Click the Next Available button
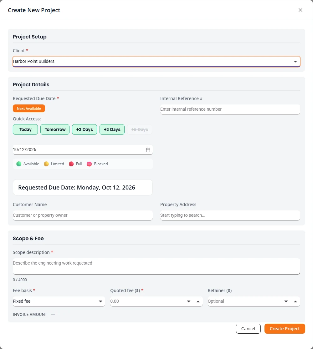This screenshot has height=349, width=313. [29, 109]
